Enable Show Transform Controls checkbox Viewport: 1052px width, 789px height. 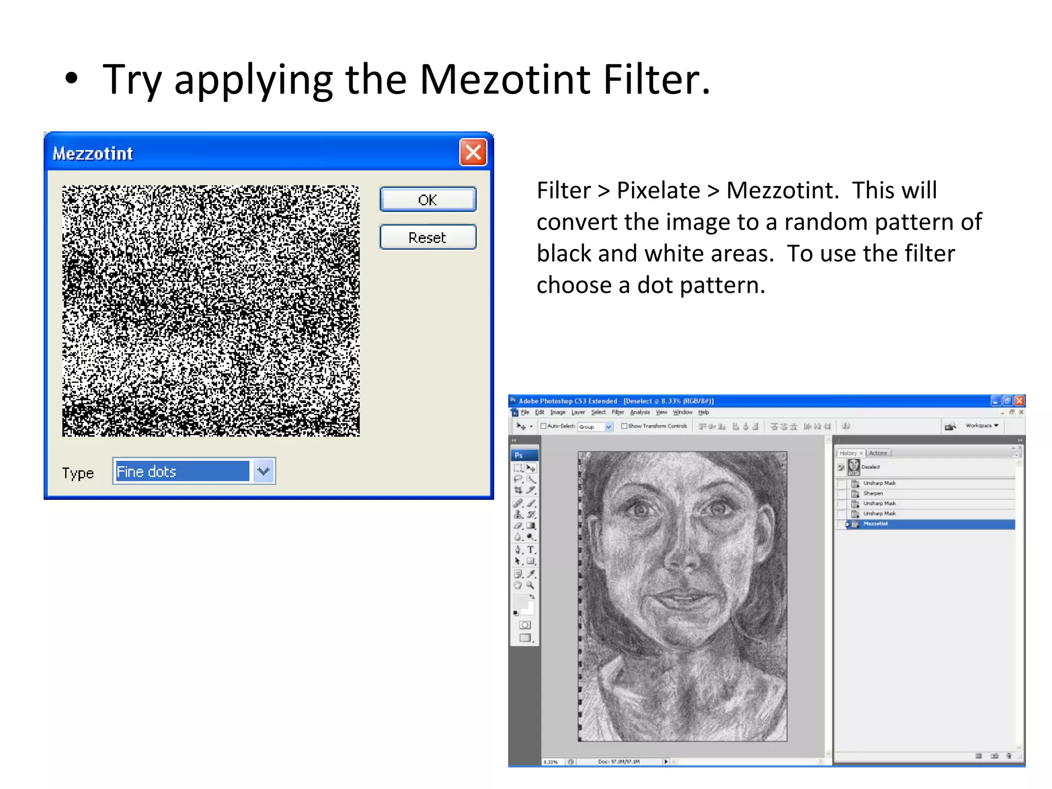(624, 426)
